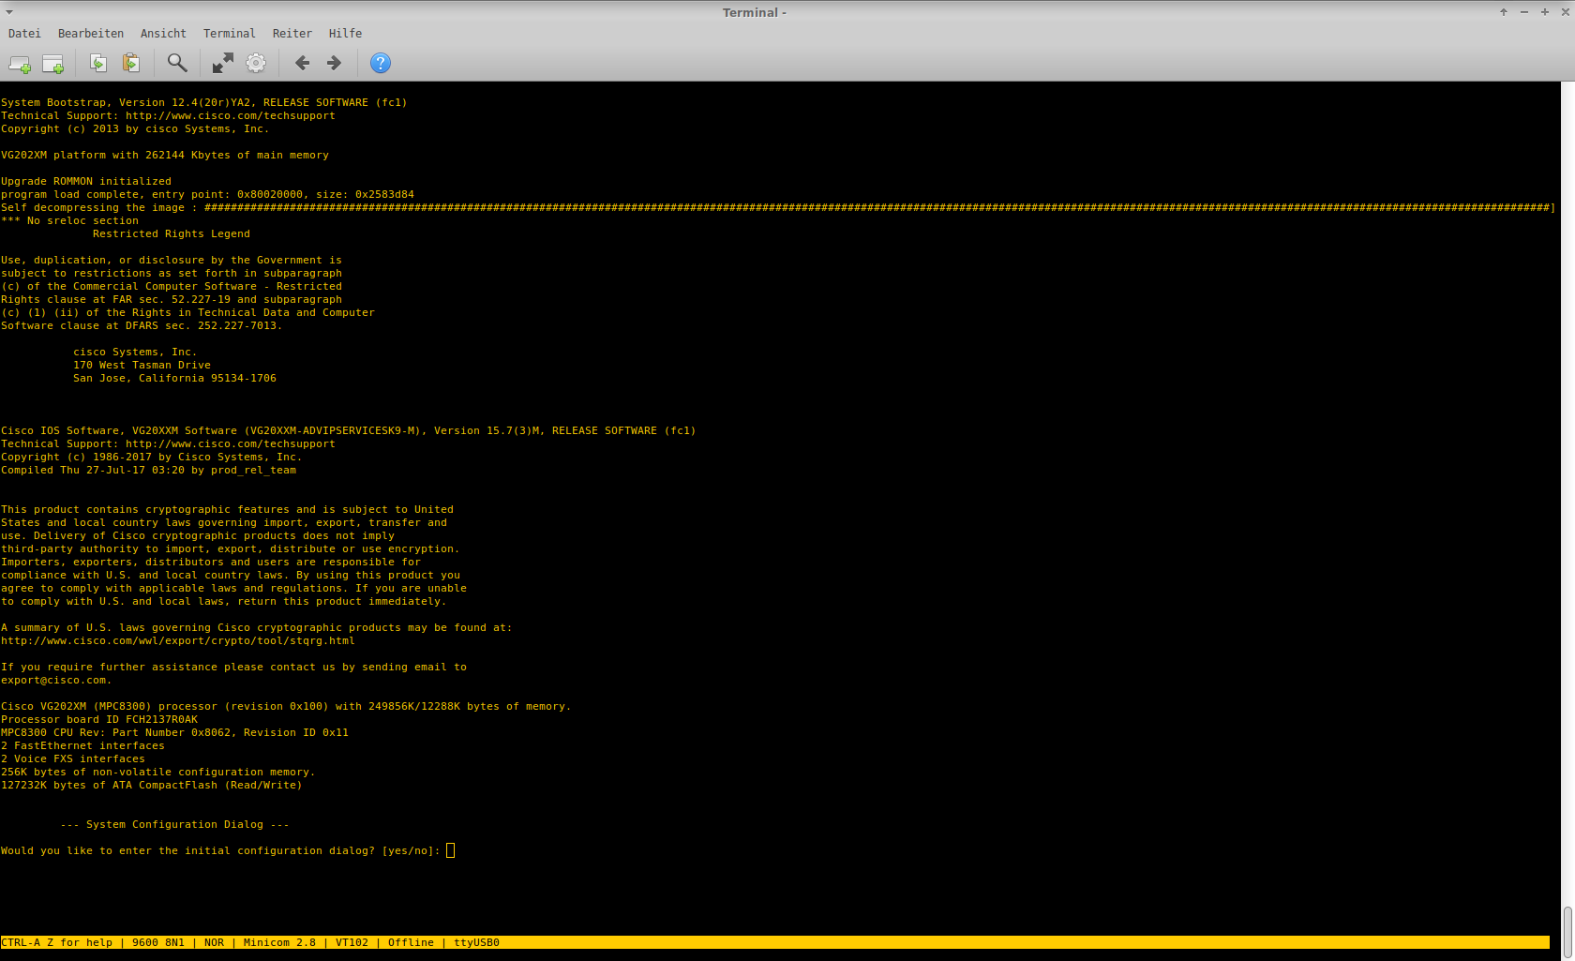The image size is (1575, 961).
Task: Go to next tab with right arrow
Action: (334, 63)
